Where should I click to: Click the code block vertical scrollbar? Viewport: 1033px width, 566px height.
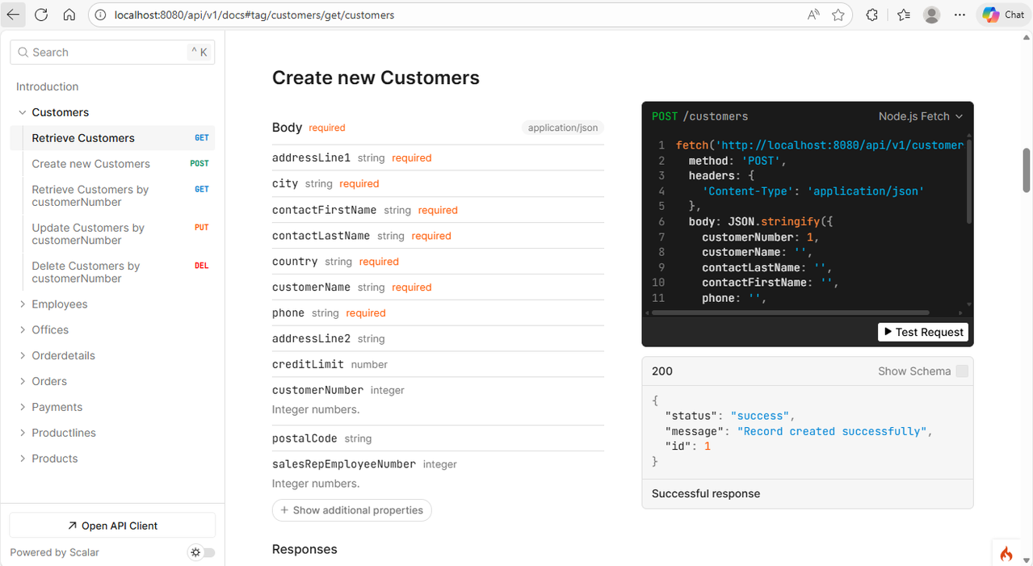[x=968, y=182]
